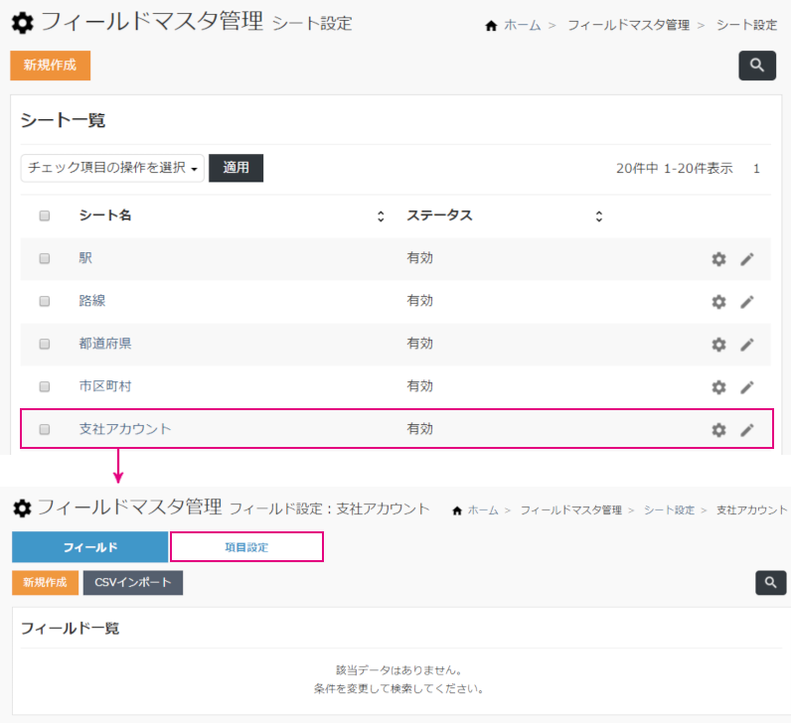Screen dimensions: 791x723
Task: Click pencil icon in 支社アカウント row
Action: (747, 430)
